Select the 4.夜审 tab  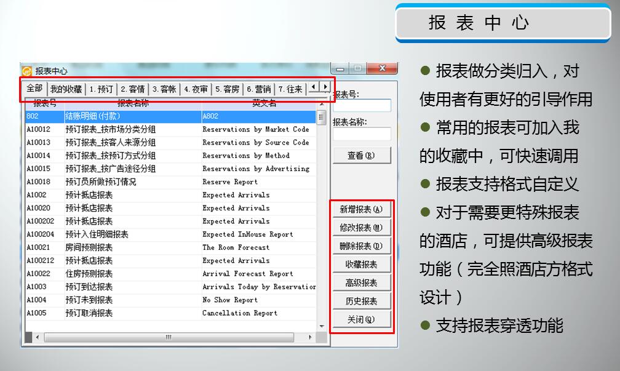(196, 89)
